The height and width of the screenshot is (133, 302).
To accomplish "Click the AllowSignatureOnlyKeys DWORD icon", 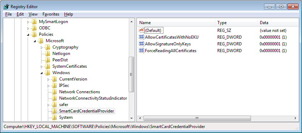I will point(141,44).
